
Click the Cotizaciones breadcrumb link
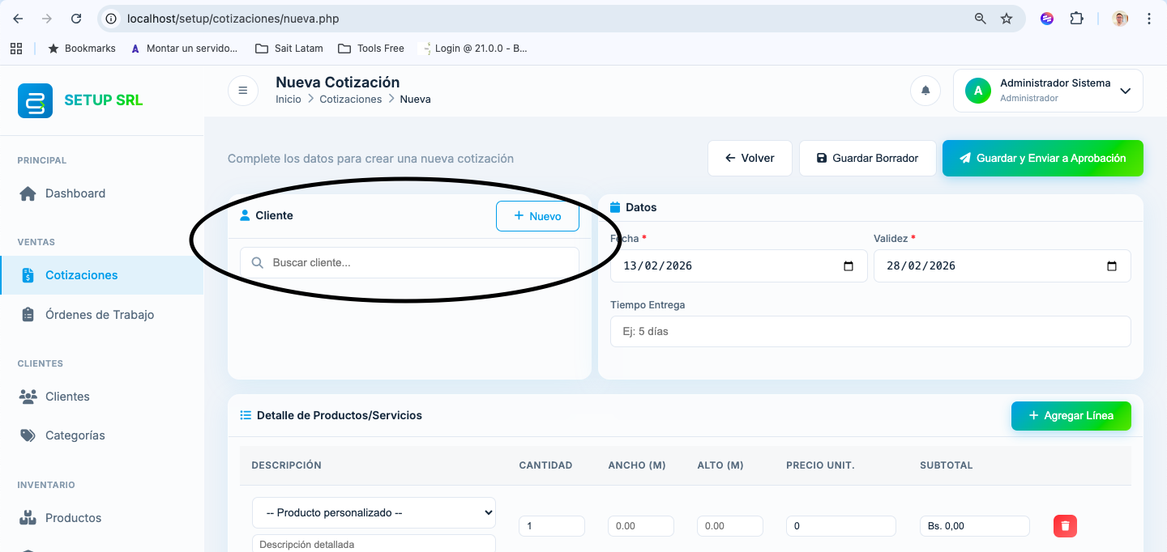(350, 99)
